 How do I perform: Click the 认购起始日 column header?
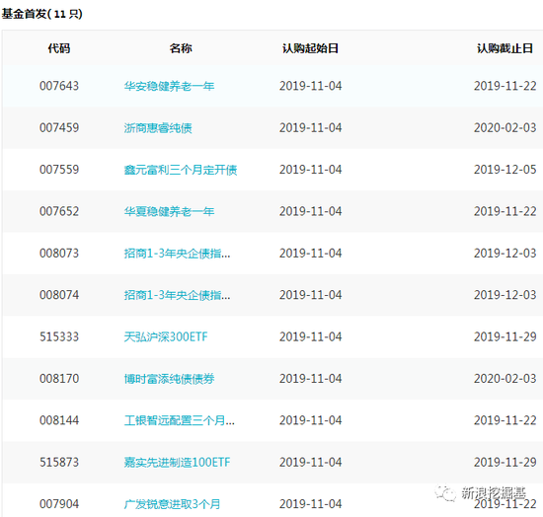pyautogui.click(x=310, y=48)
